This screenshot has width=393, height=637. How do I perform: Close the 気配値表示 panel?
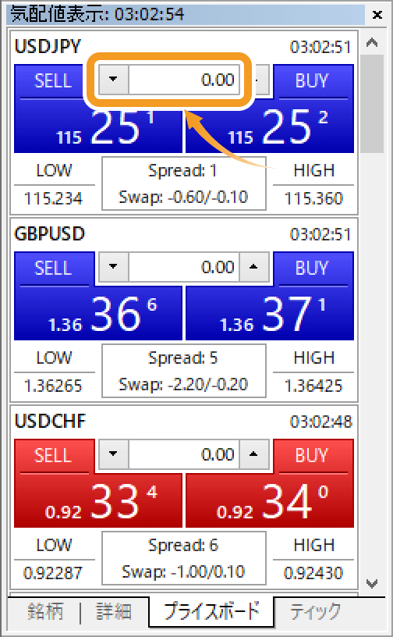click(x=377, y=15)
